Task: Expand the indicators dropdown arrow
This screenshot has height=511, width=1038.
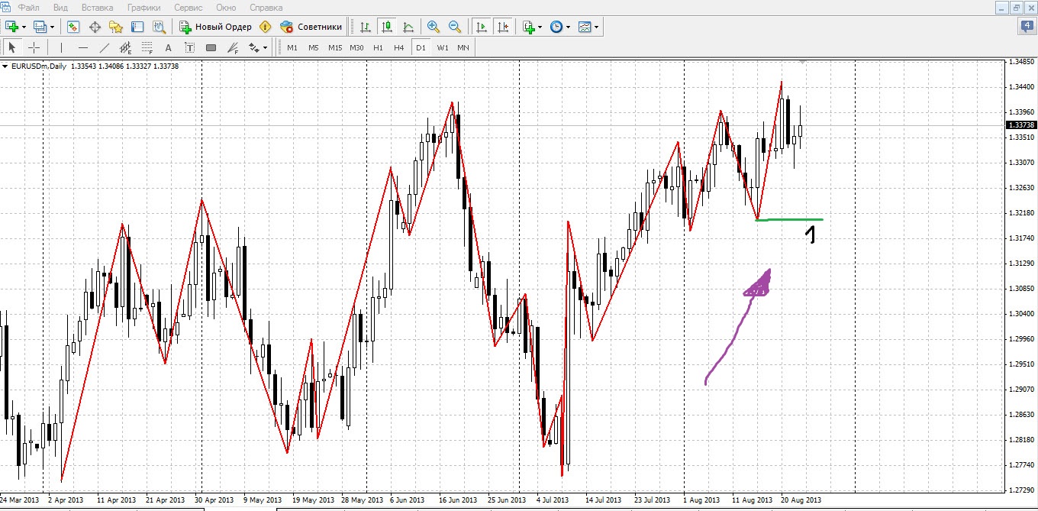Action: (x=540, y=27)
